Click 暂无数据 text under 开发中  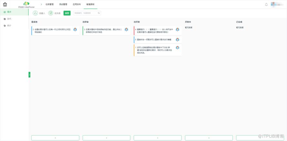tap(189, 28)
